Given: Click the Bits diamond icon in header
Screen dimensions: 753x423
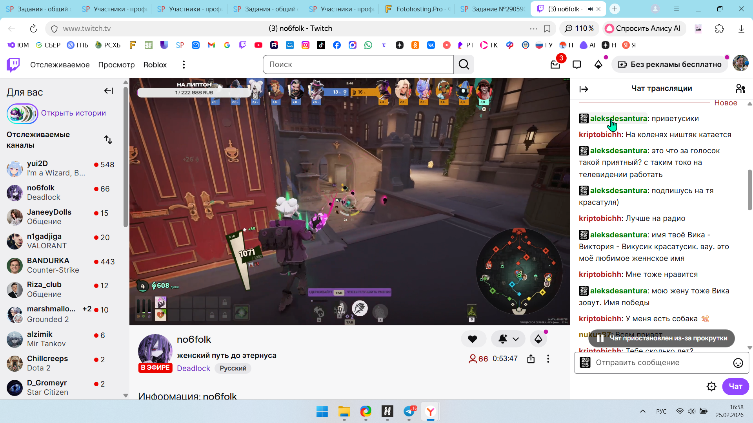Looking at the screenshot, I should (x=598, y=65).
